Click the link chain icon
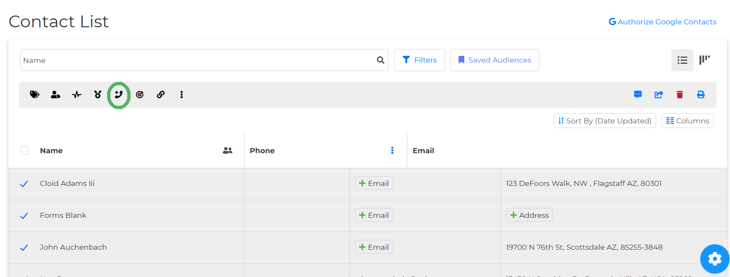The height and width of the screenshot is (277, 730). pos(161,94)
